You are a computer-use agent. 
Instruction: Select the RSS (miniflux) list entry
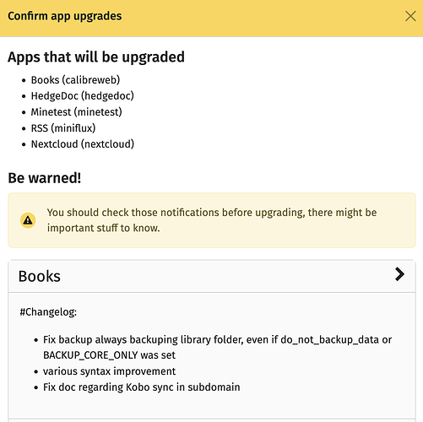click(63, 128)
